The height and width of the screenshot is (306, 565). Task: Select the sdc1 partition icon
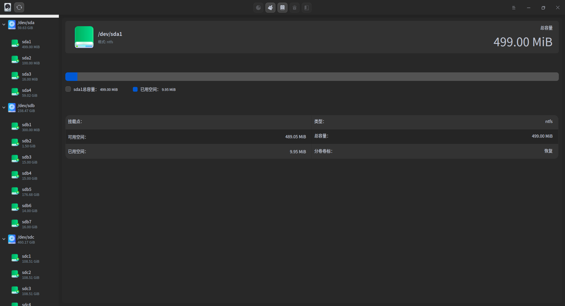point(15,258)
